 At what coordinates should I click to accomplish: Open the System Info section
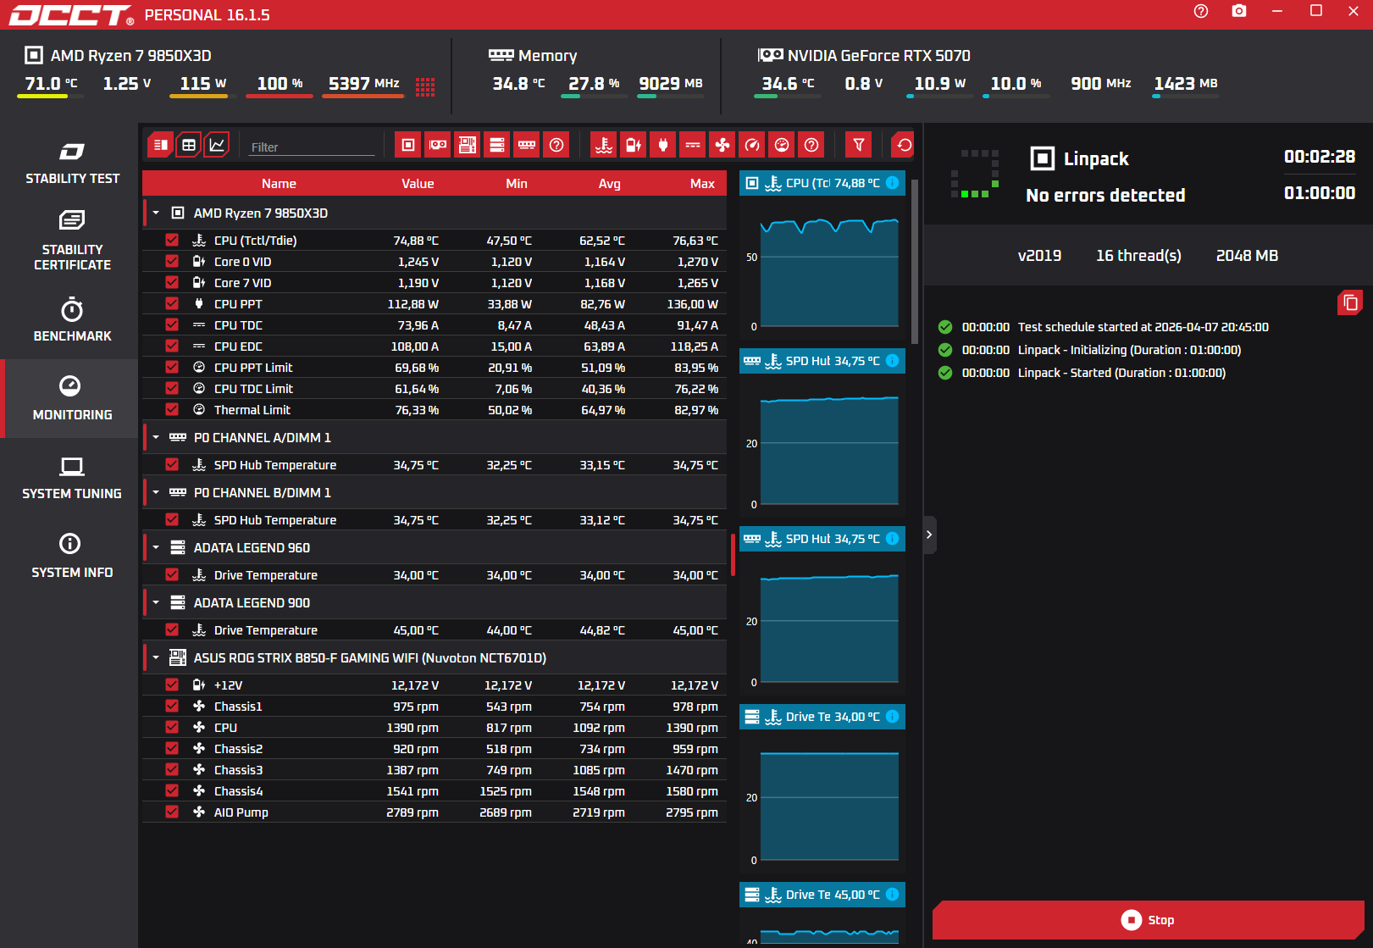pos(72,557)
